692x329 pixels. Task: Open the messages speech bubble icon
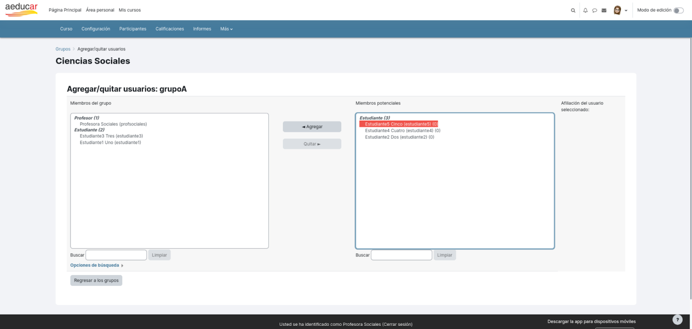pos(595,10)
